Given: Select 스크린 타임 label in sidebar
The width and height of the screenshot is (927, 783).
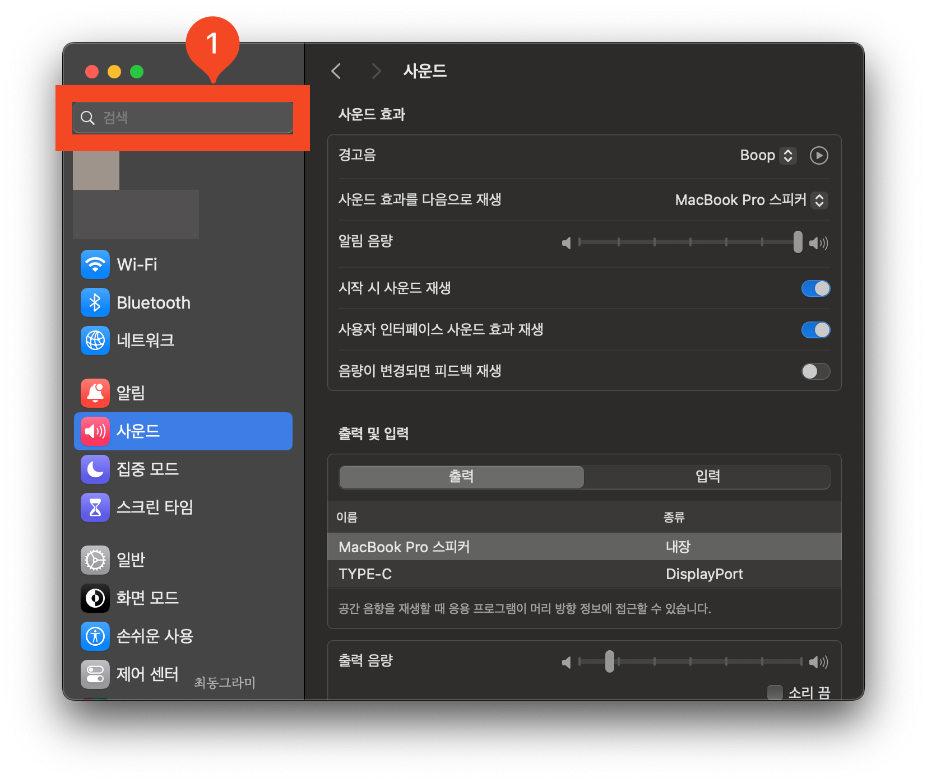Looking at the screenshot, I should (x=155, y=507).
